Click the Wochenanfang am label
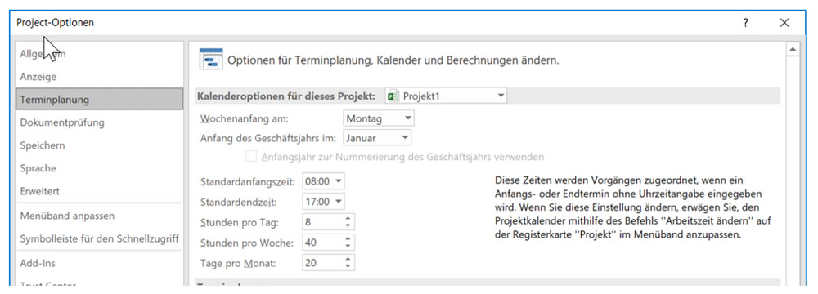The image size is (818, 294). [244, 119]
